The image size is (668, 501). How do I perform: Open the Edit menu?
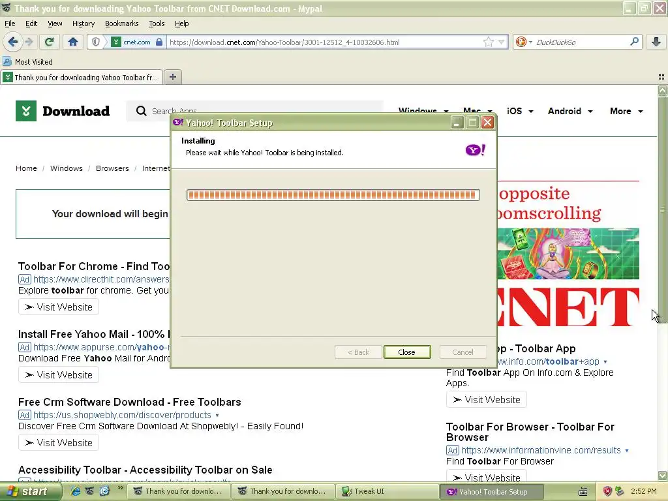pos(31,23)
